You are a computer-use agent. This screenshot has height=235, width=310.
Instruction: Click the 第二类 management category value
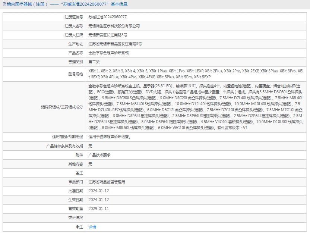coord(94,62)
